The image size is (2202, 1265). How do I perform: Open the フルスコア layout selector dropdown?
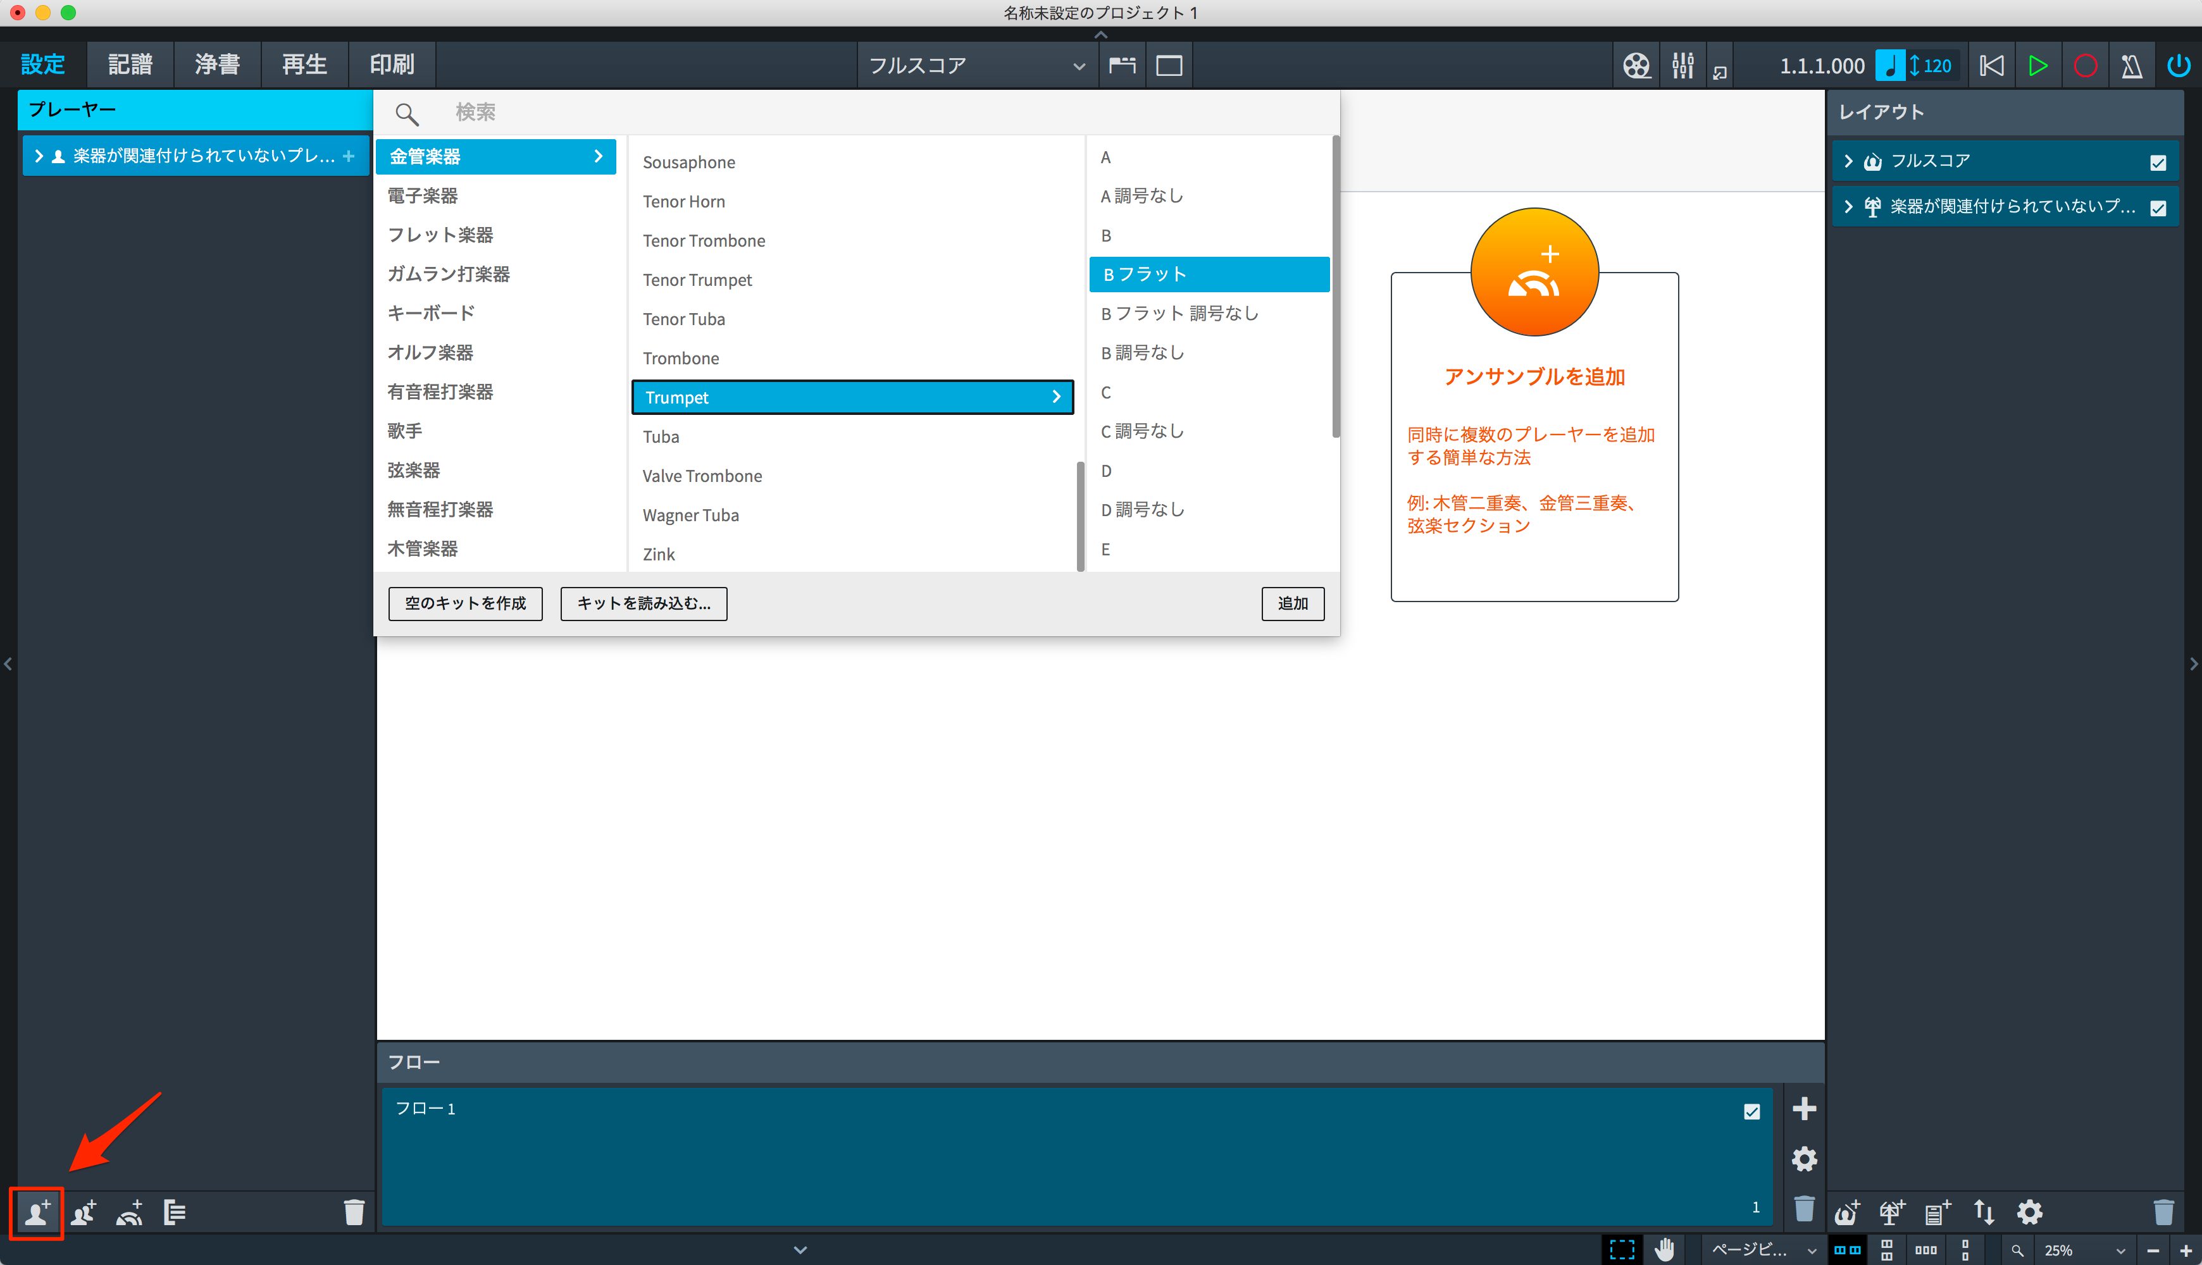977,65
